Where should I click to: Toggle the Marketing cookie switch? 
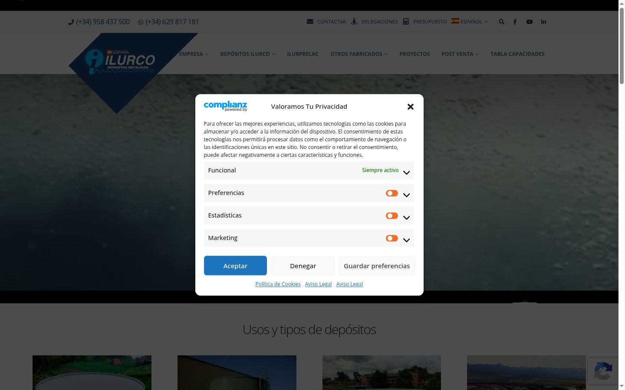(392, 238)
